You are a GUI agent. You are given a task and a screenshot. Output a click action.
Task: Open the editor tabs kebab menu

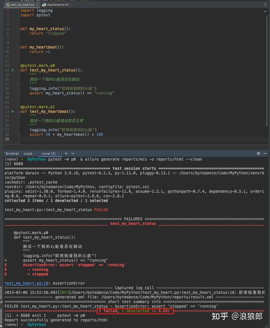[265, 5]
